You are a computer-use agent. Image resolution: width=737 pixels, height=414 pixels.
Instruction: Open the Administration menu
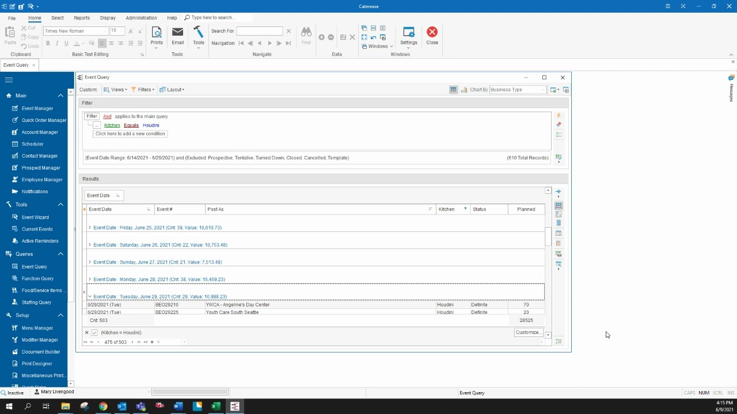click(x=141, y=18)
